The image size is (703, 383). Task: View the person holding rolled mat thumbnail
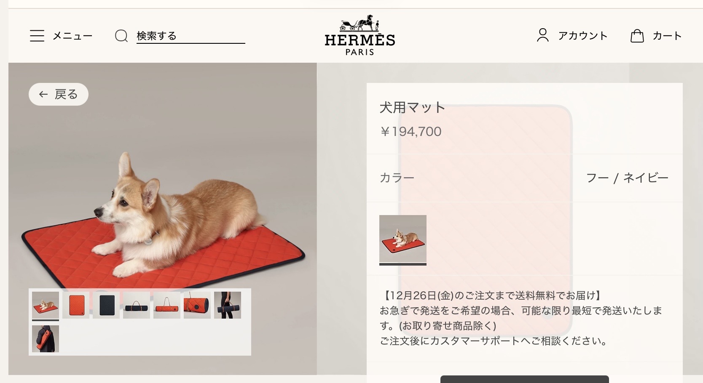click(x=228, y=305)
